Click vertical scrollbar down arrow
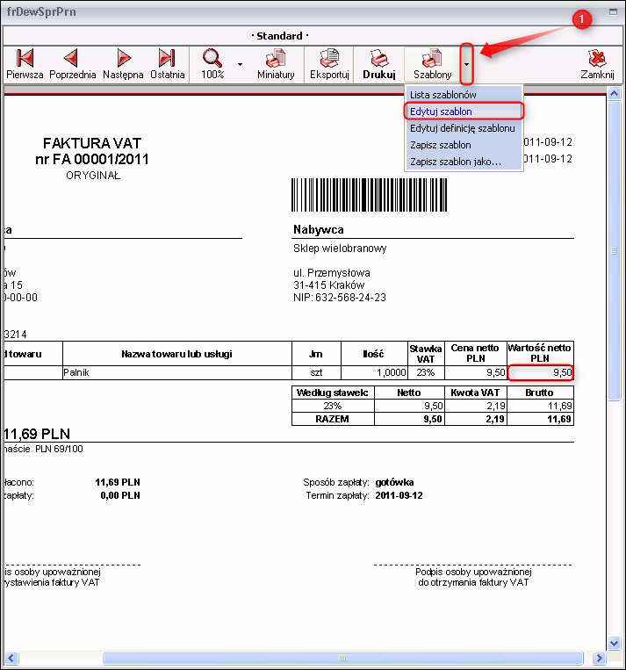The image size is (626, 670). click(x=614, y=643)
